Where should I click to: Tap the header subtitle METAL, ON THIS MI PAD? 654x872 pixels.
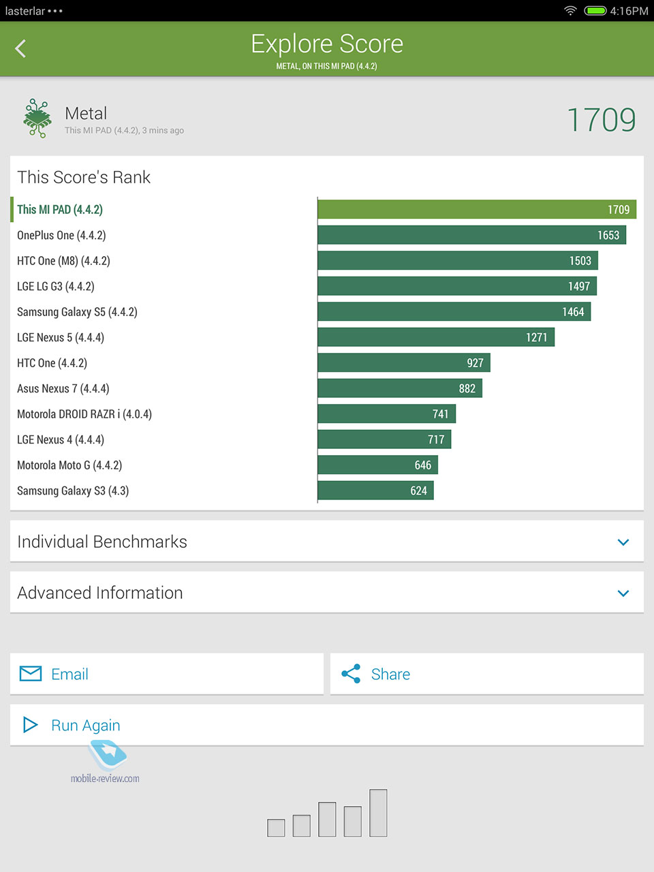pyautogui.click(x=327, y=66)
